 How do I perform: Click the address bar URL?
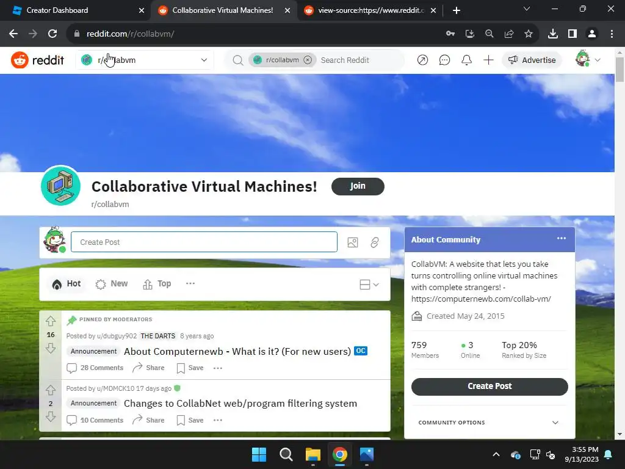[x=131, y=34]
